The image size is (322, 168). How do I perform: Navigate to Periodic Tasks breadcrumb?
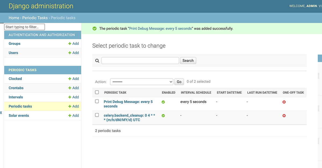tap(35, 18)
